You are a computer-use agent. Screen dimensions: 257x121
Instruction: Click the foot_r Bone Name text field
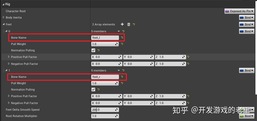[105, 77]
